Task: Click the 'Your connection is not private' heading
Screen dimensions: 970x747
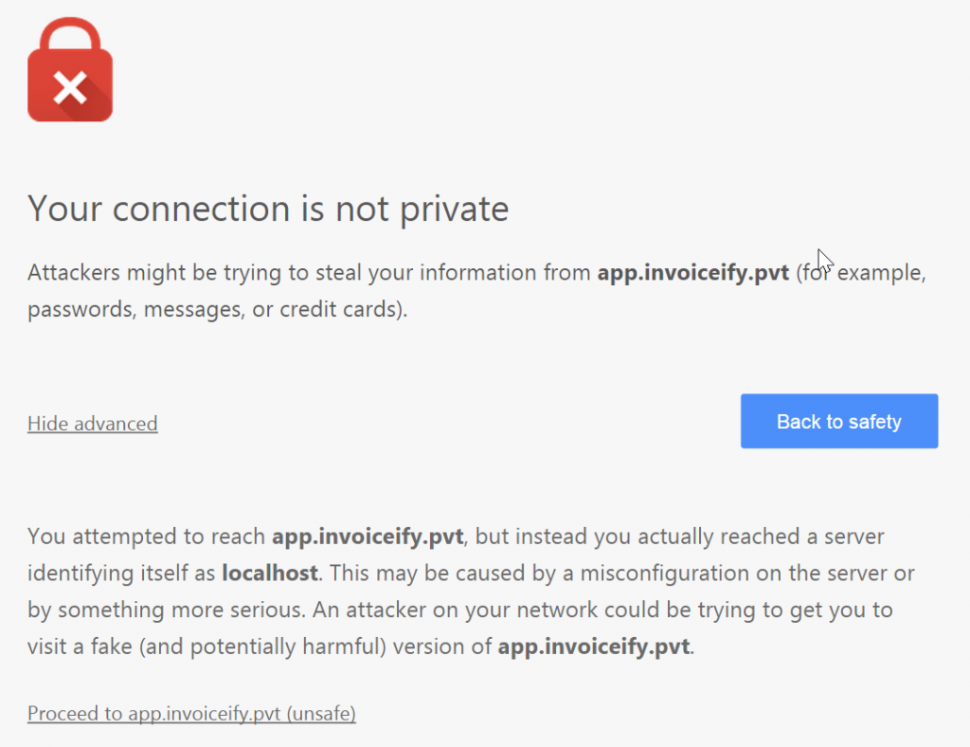Action: click(x=268, y=210)
